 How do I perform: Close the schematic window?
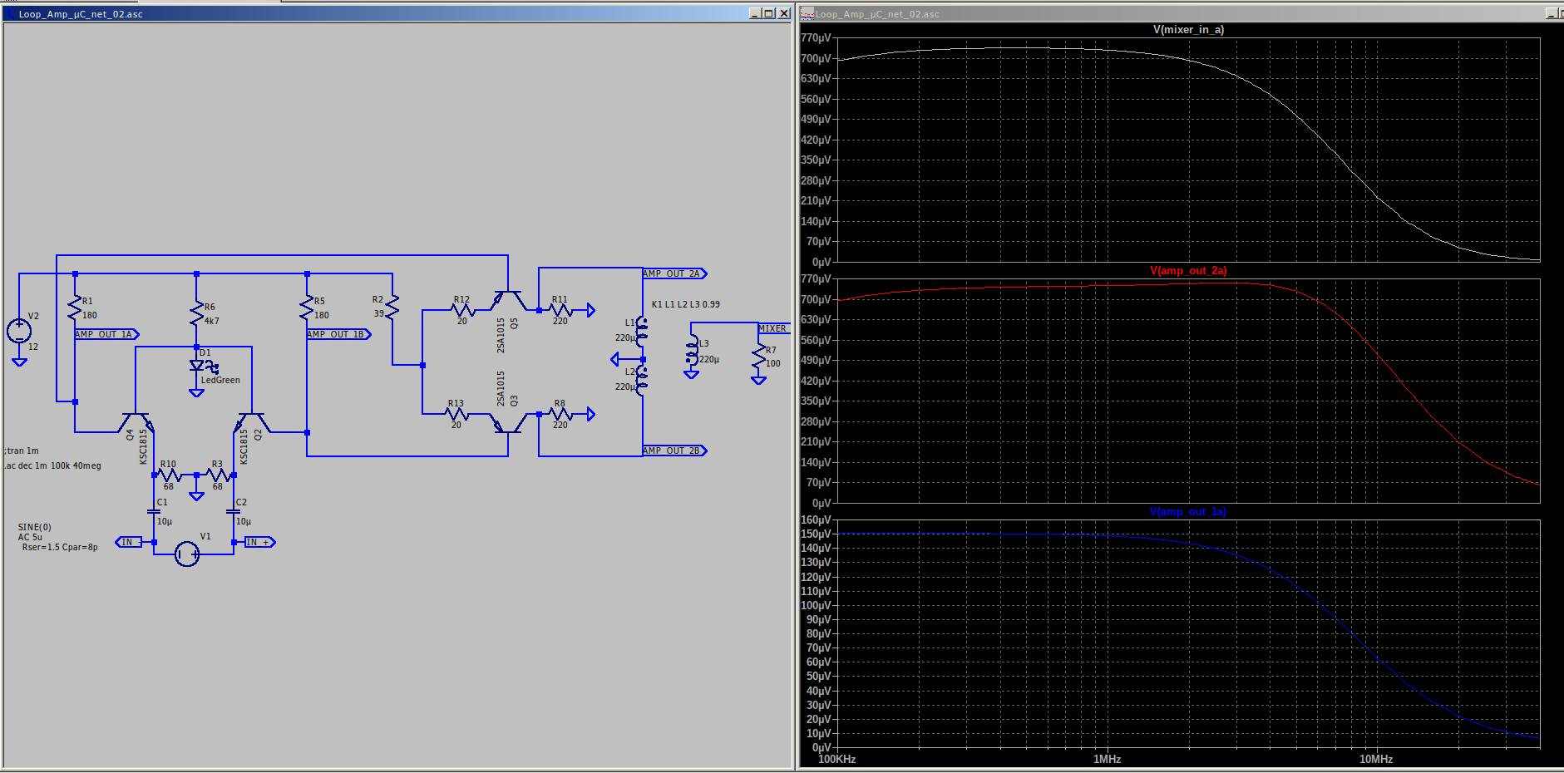pos(783,13)
